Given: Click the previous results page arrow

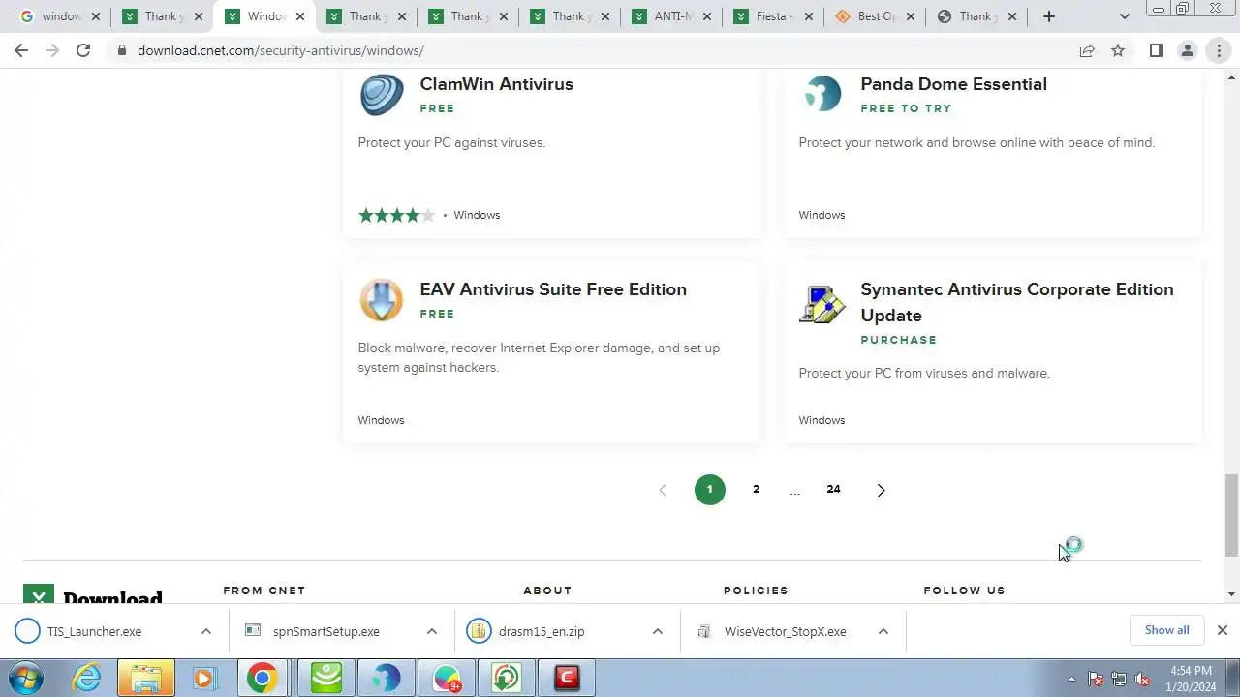Looking at the screenshot, I should [663, 490].
